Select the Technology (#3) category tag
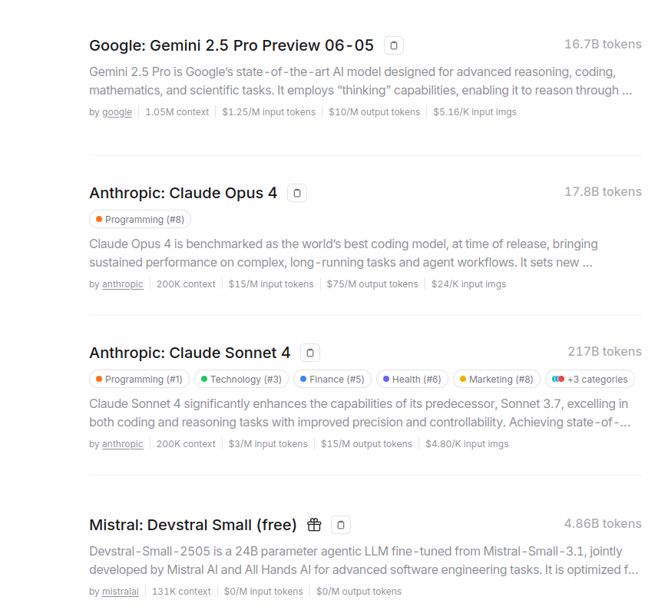The image size is (668, 607). coord(242,380)
